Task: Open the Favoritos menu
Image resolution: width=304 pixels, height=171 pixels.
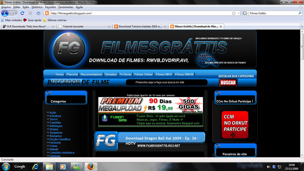Action: 50,7
